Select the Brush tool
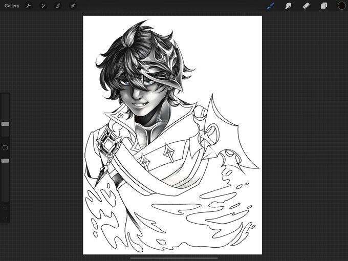348x261 pixels. tap(271, 6)
